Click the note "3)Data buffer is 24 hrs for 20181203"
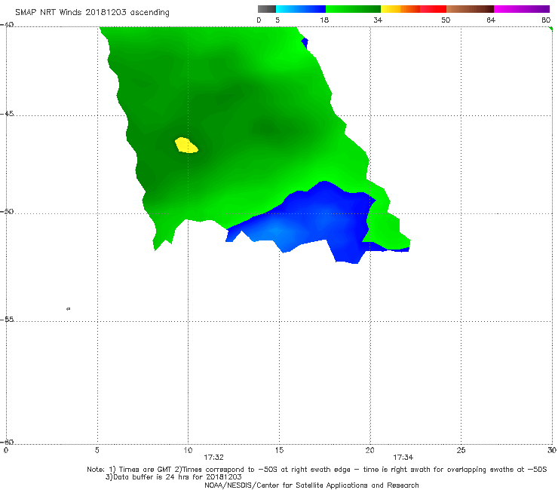 click(x=173, y=477)
